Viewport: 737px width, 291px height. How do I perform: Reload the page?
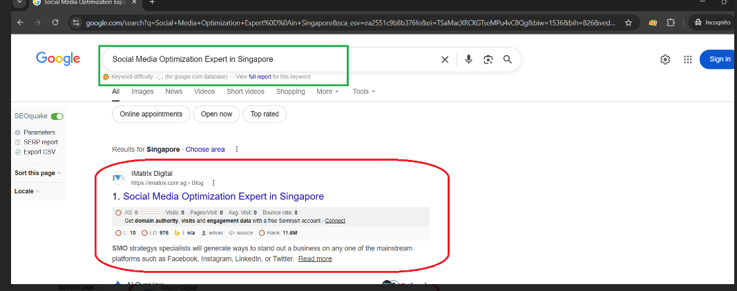(55, 23)
